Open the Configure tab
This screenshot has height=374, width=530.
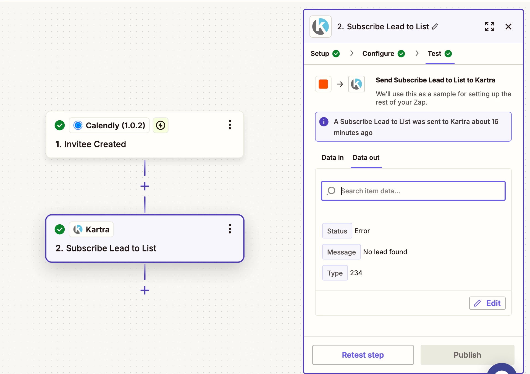pos(384,54)
